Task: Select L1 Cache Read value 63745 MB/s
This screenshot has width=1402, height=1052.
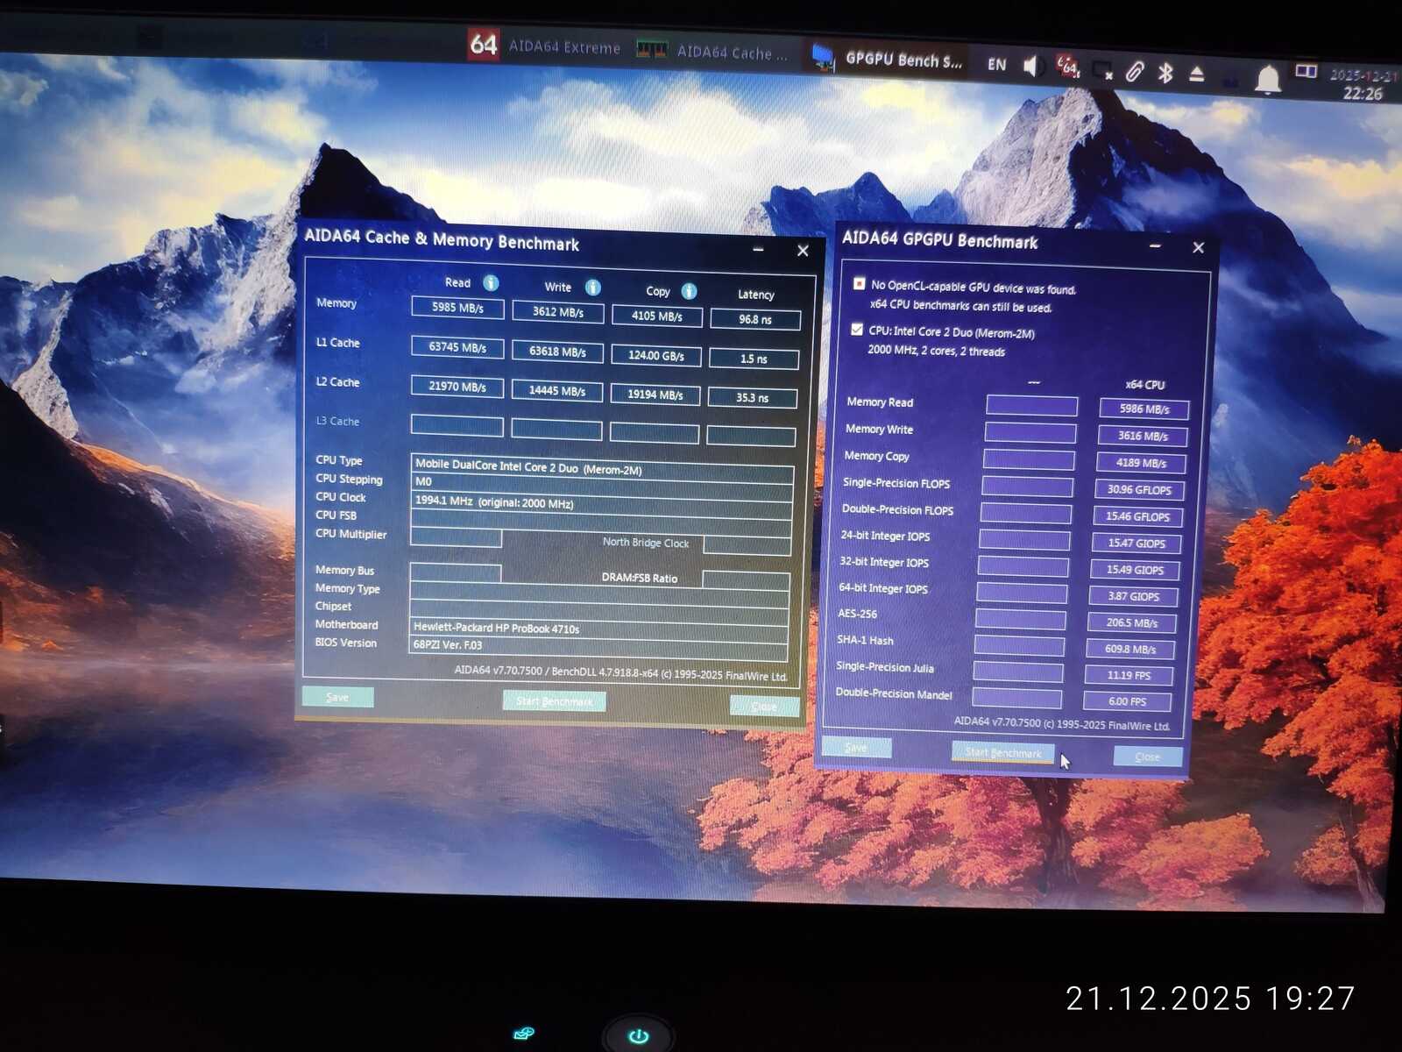Action: click(x=457, y=347)
